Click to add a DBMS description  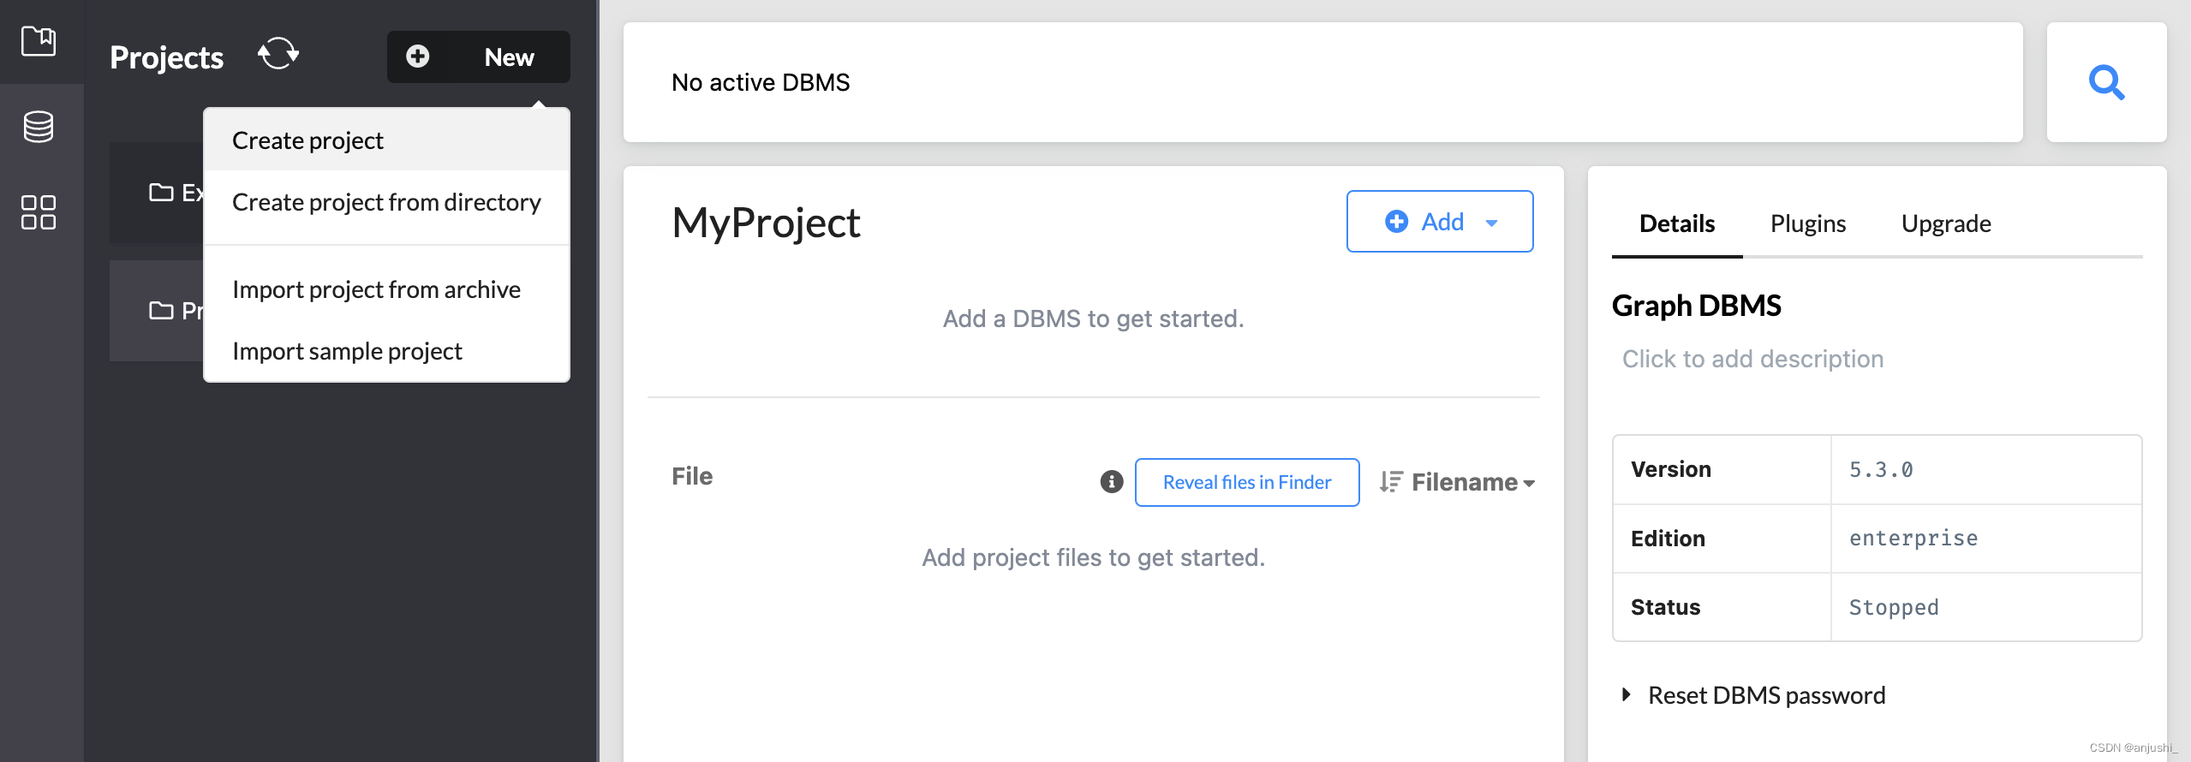click(1752, 359)
